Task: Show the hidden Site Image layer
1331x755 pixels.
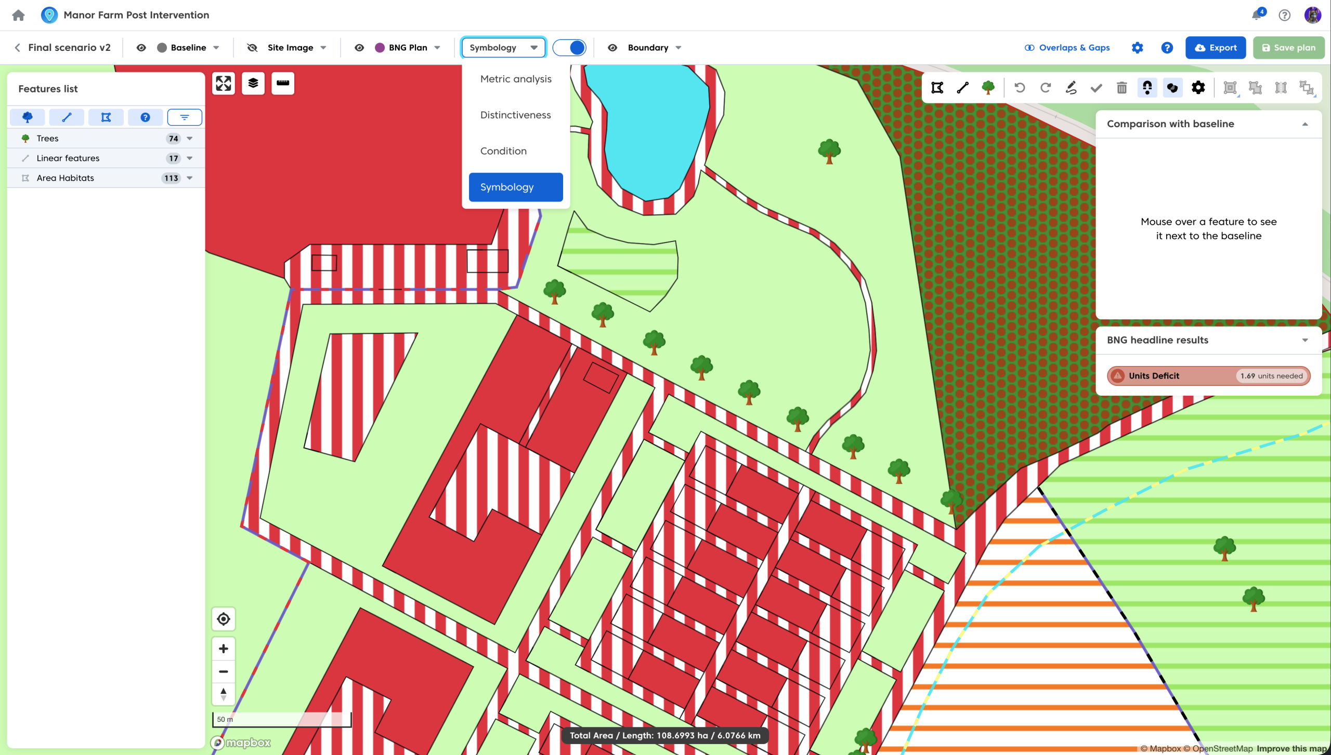Action: pyautogui.click(x=252, y=48)
